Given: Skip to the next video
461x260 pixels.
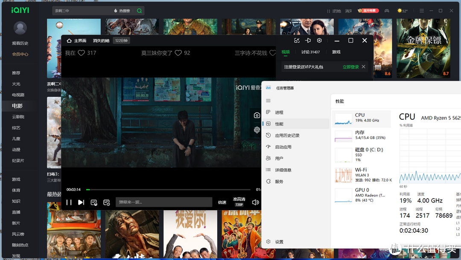Looking at the screenshot, I should tap(81, 202).
